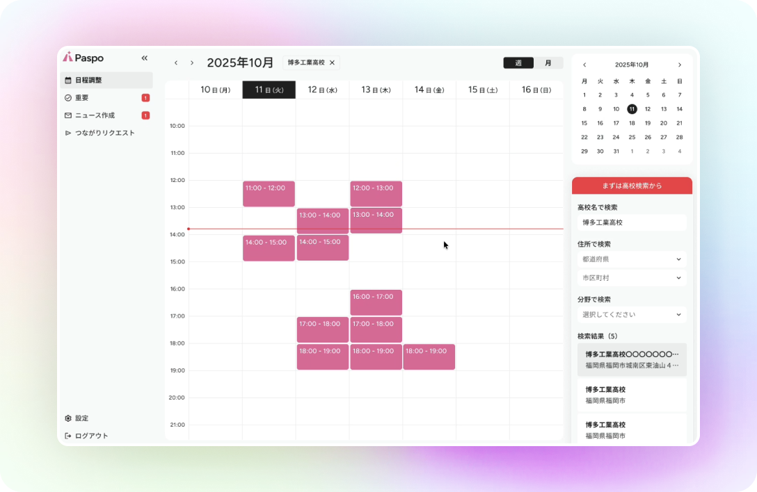Open Tuesday's 14:00 - 15:00 slot
The image size is (757, 492).
[x=269, y=248]
